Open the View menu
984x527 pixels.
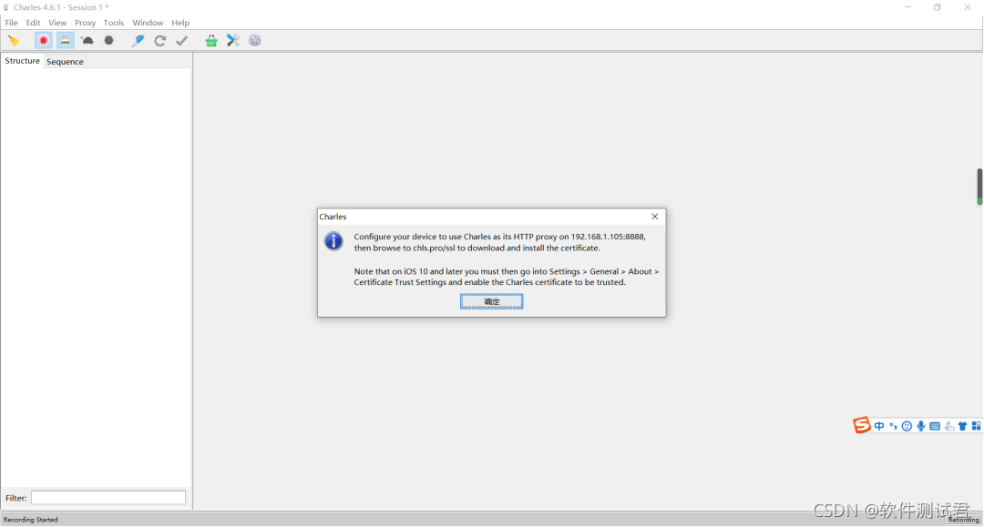(57, 23)
